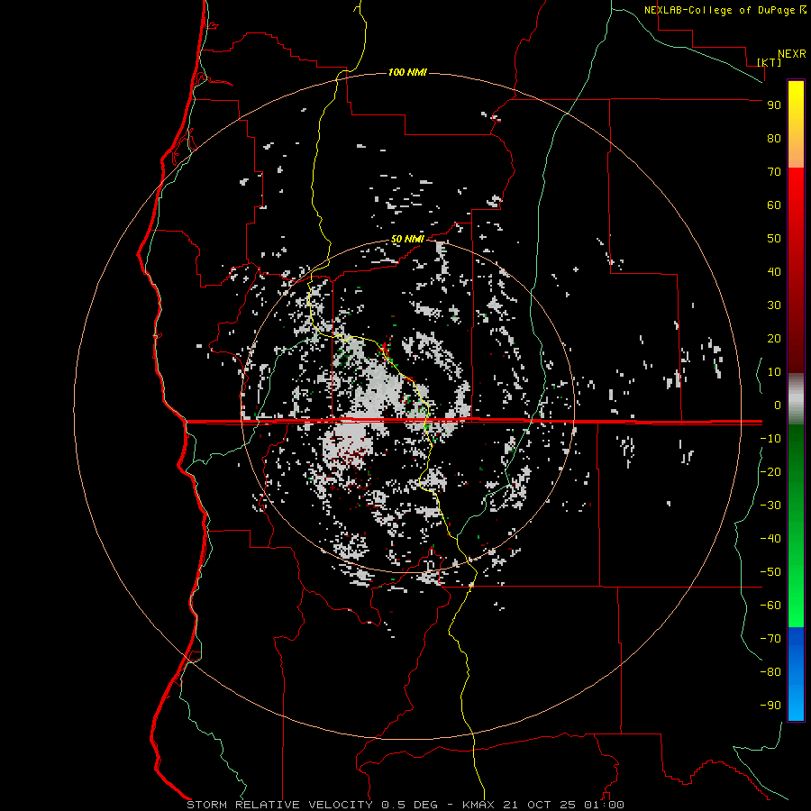Screen dimensions: 811x811
Task: Select the 0 value on the velocity scale
Action: [x=778, y=405]
